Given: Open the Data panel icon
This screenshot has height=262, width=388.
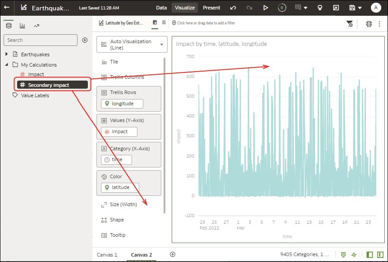Looking at the screenshot, I should 9,26.
